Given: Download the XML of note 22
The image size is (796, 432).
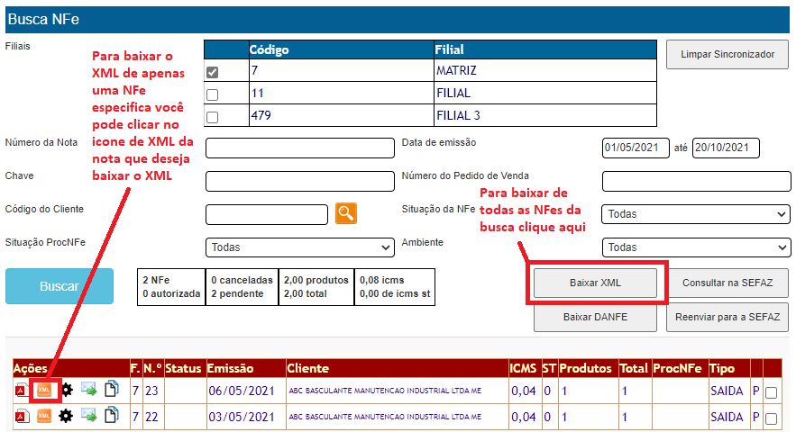Looking at the screenshot, I should pos(44,417).
